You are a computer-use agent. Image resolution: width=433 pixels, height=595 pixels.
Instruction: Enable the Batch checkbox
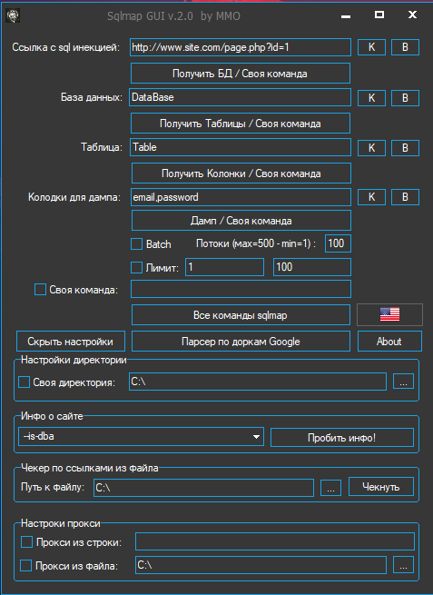136,244
